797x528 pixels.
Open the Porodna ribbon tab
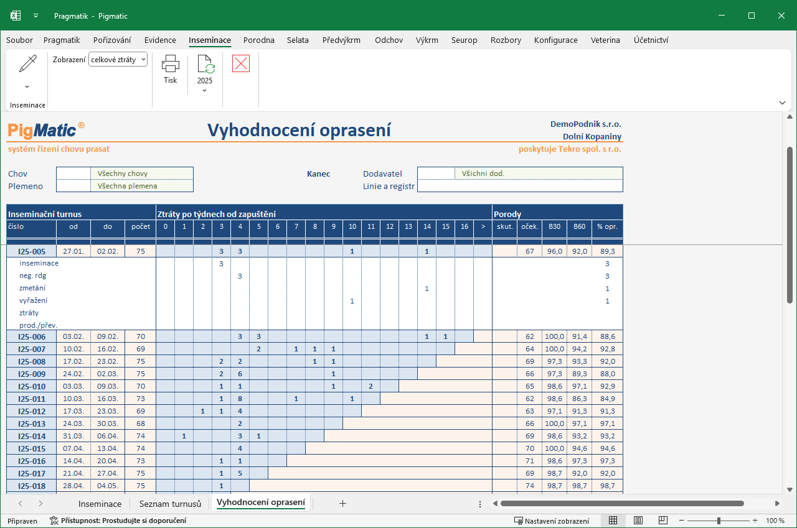[259, 40]
